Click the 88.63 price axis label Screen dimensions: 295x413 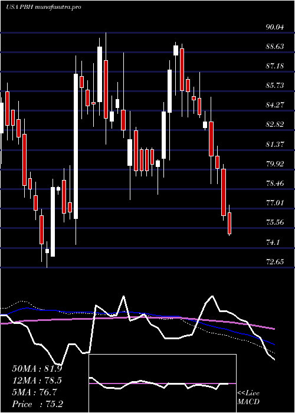point(276,47)
